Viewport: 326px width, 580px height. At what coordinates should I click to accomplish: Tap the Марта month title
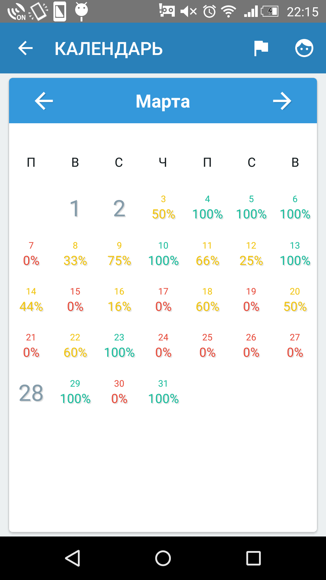point(163,101)
